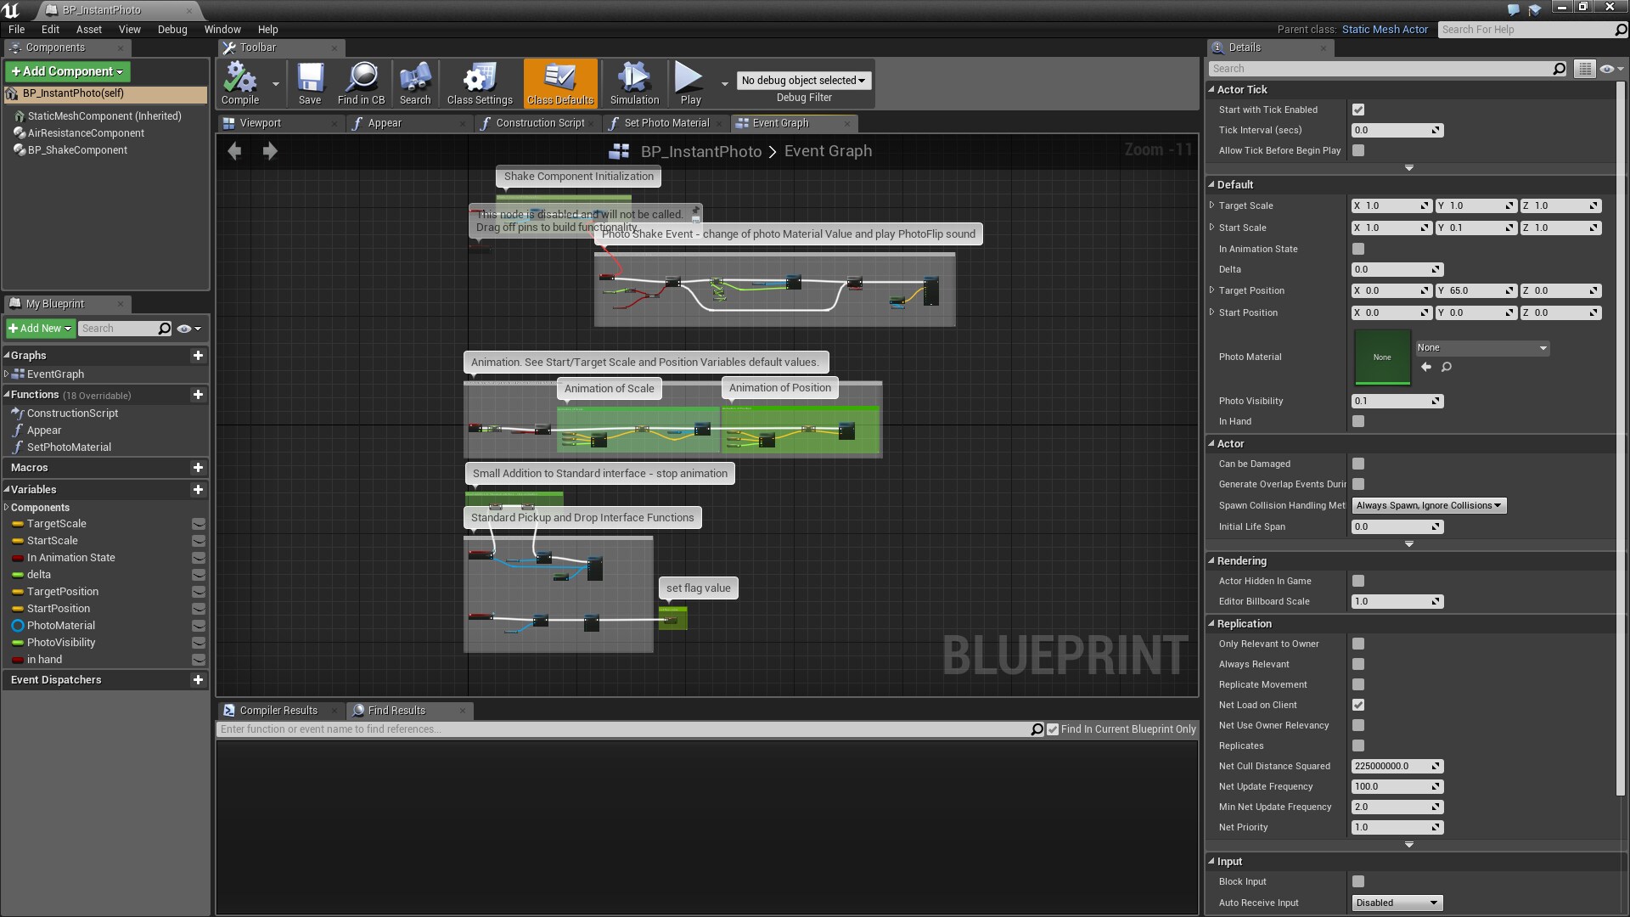Viewport: 1630px width, 917px height.
Task: Click the Add New button in My Blueprint
Action: [x=39, y=328]
